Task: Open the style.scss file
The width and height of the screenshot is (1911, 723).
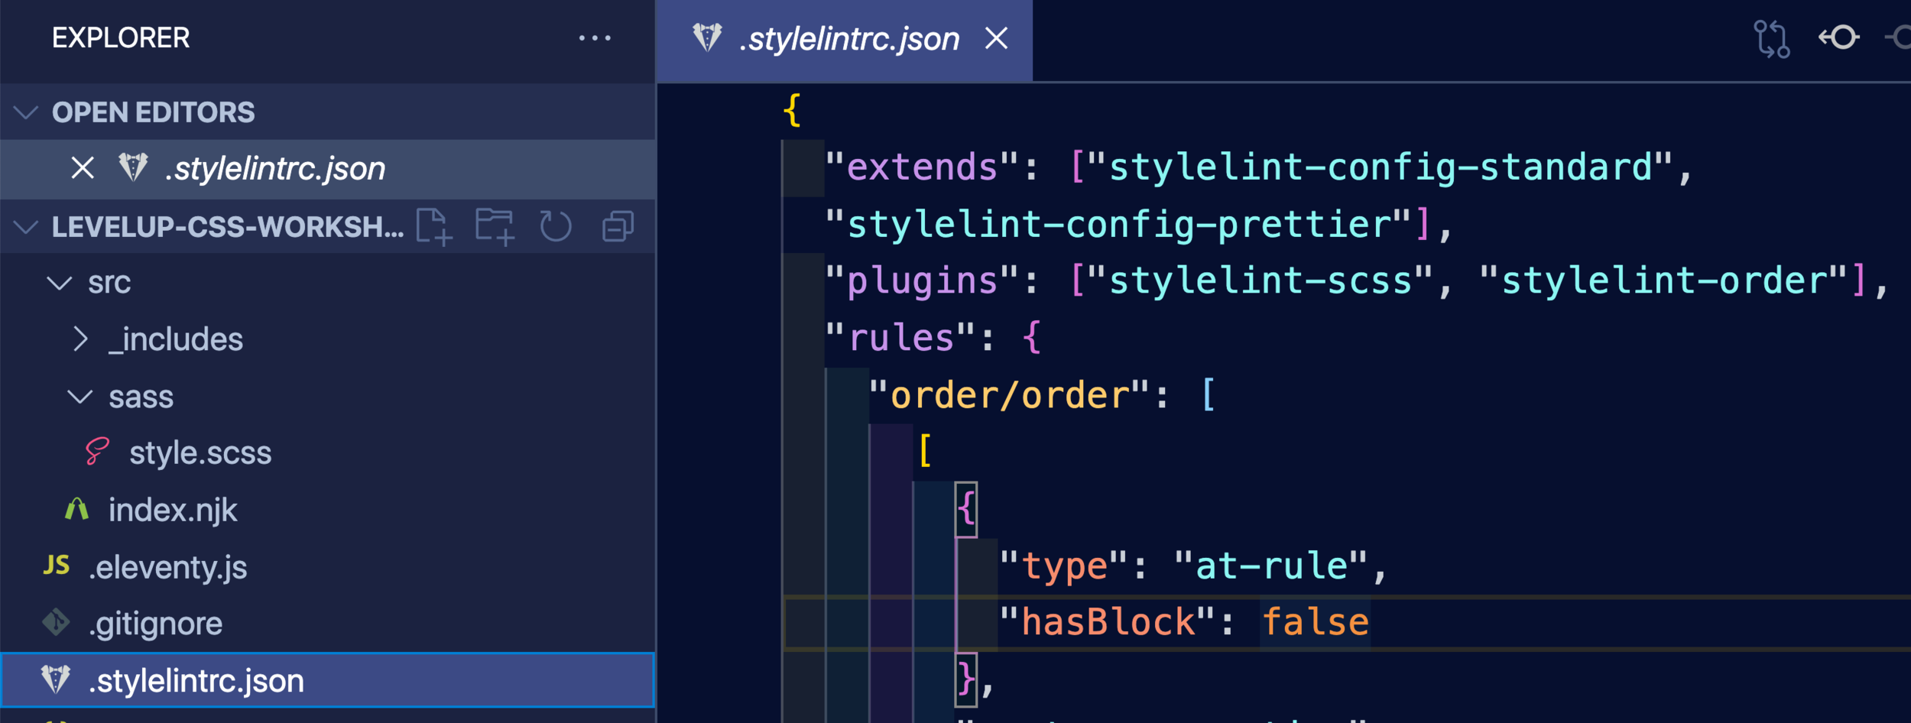Action: 200,453
